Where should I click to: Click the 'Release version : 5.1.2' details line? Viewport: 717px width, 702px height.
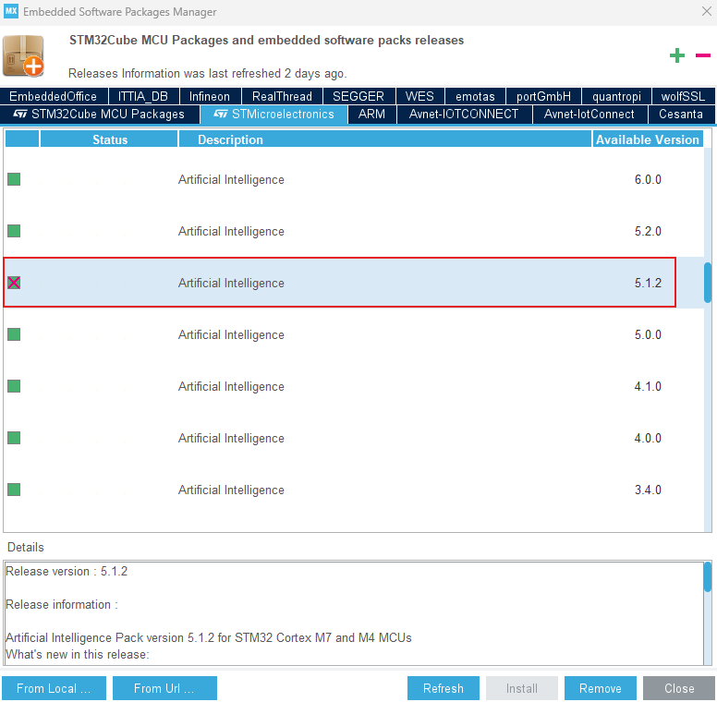(67, 571)
